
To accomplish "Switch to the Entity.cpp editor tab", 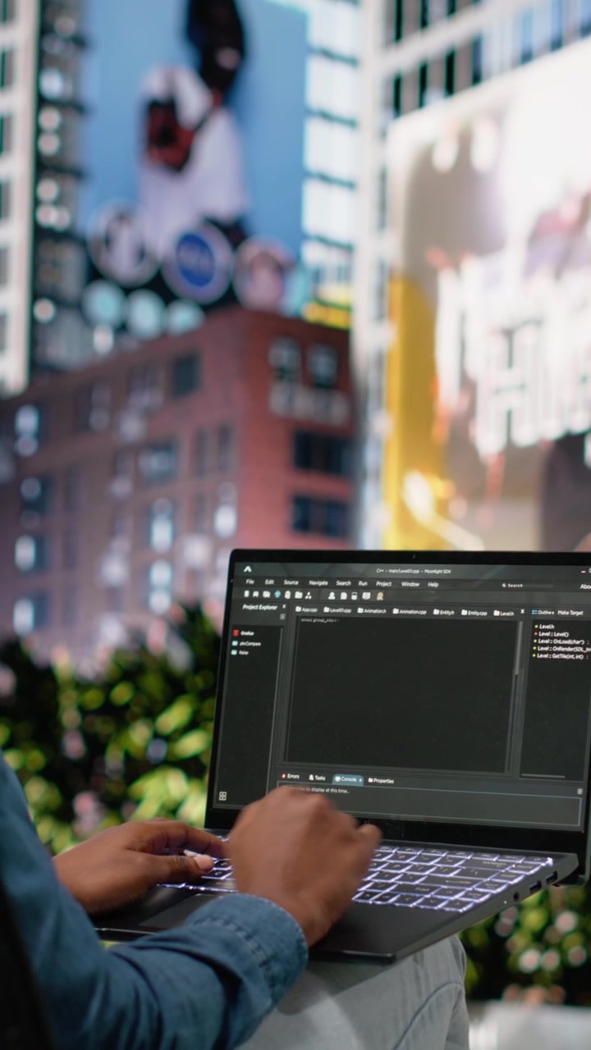I will (x=473, y=612).
